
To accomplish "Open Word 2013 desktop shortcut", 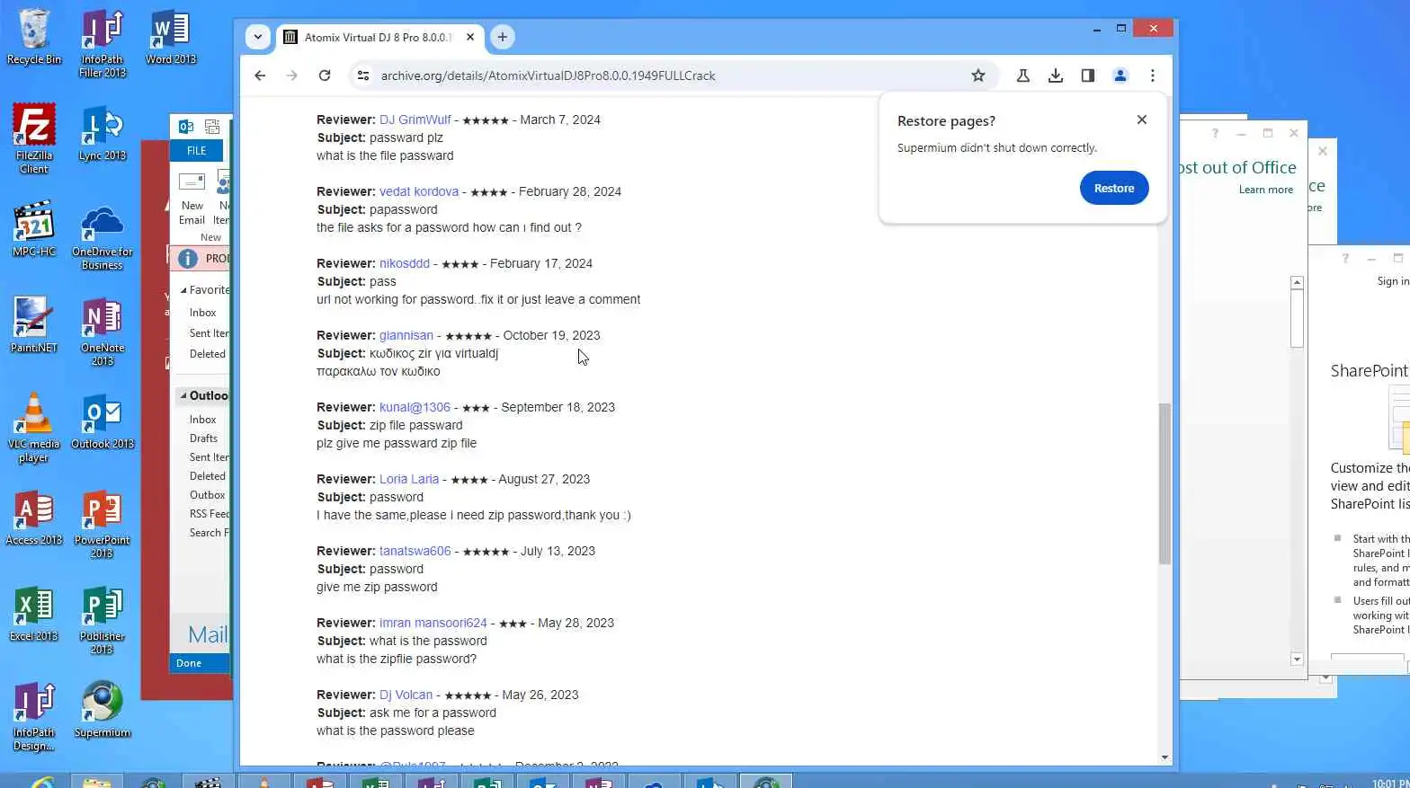I will point(171,37).
